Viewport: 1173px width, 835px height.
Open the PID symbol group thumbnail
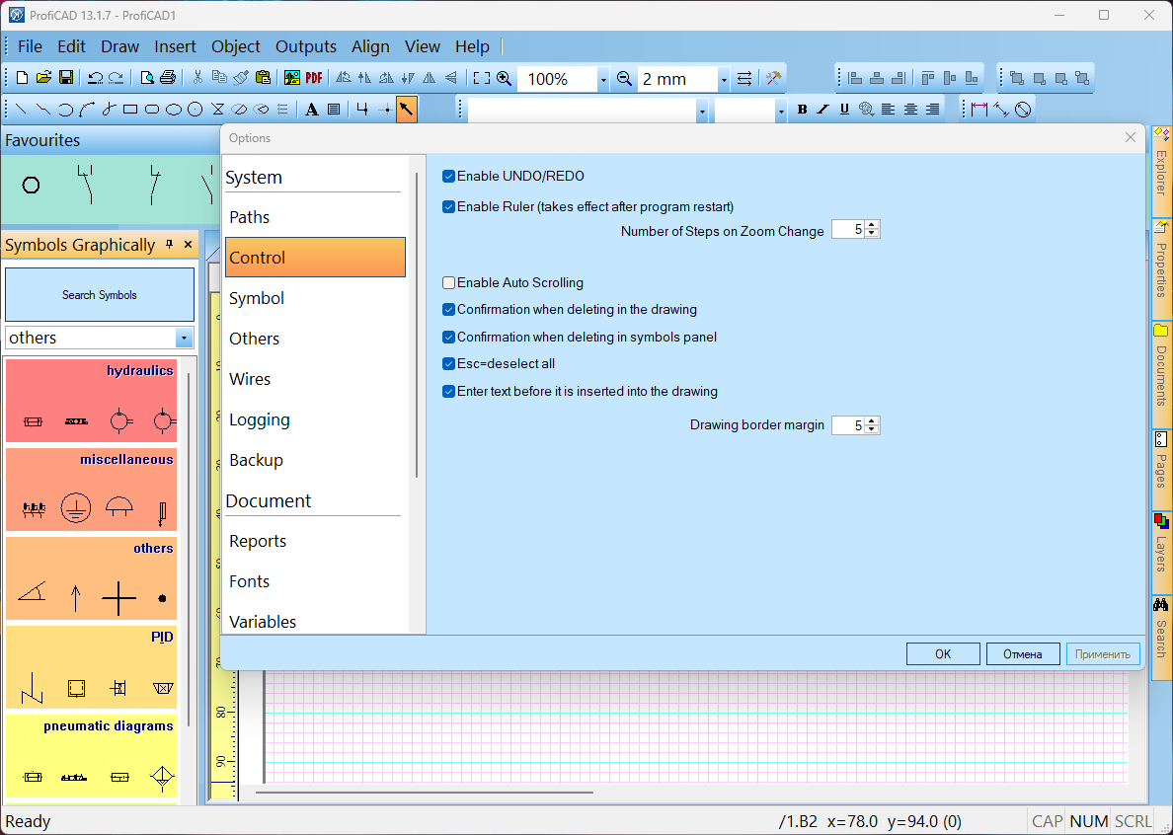[x=91, y=667]
